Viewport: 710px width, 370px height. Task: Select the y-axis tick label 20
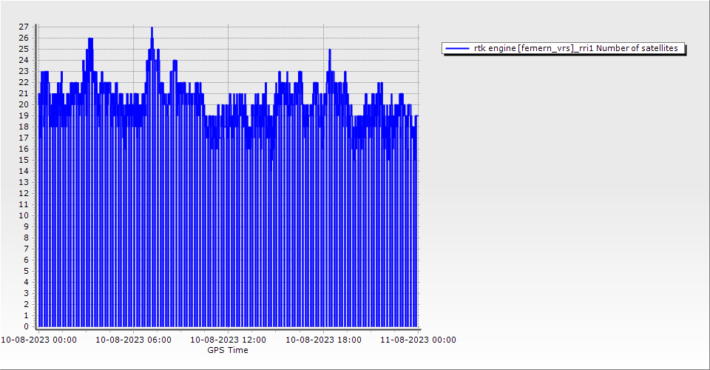click(x=24, y=104)
